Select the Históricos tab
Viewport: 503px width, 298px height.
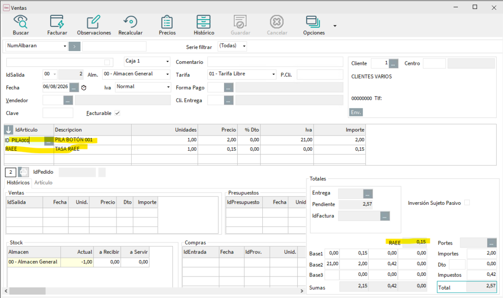pos(18,183)
